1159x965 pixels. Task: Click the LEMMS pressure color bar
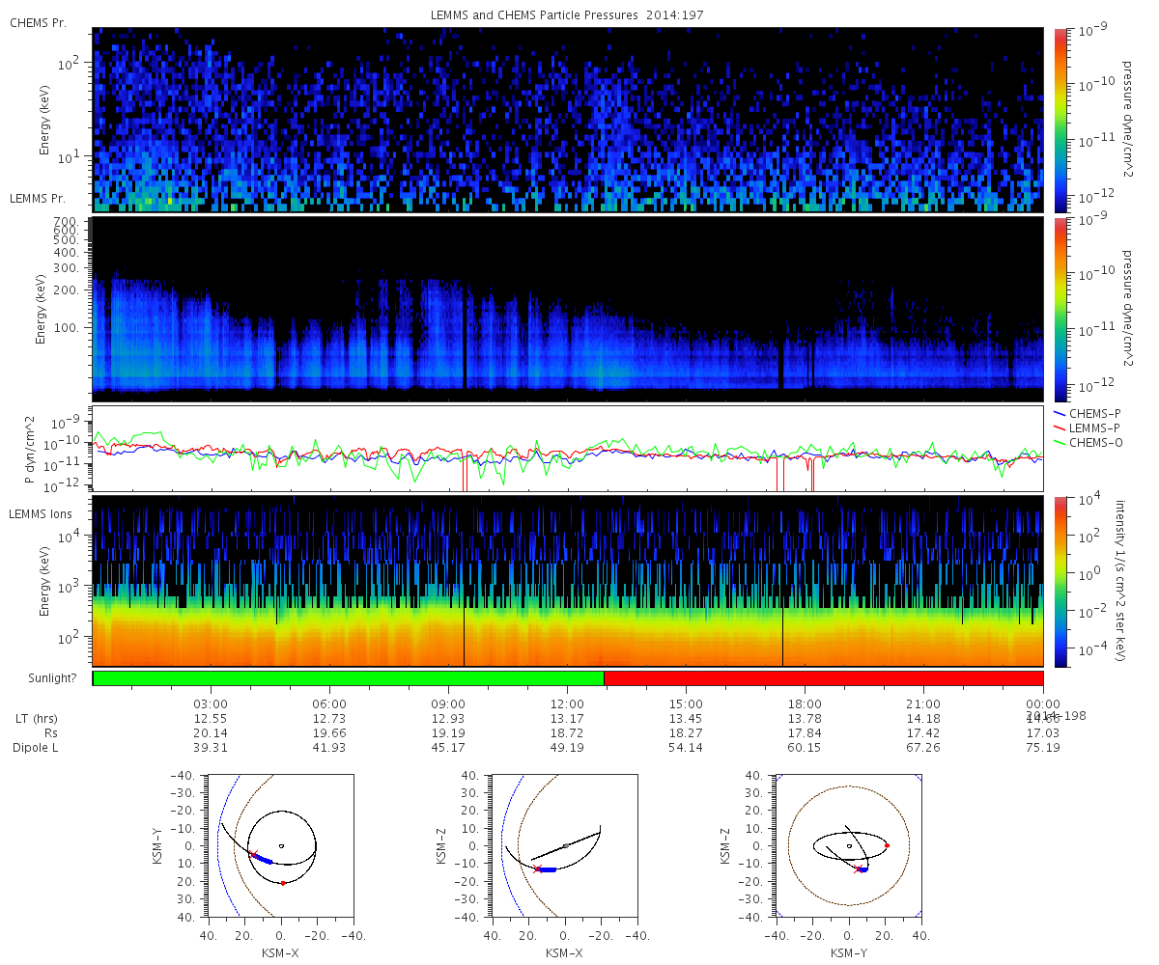(x=1060, y=309)
